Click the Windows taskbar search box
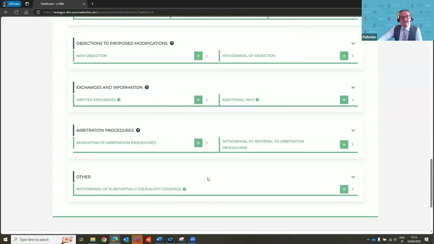The width and height of the screenshot is (434, 244). click(43, 240)
